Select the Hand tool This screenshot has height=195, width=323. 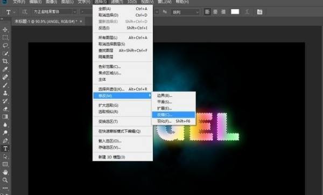[5, 172]
